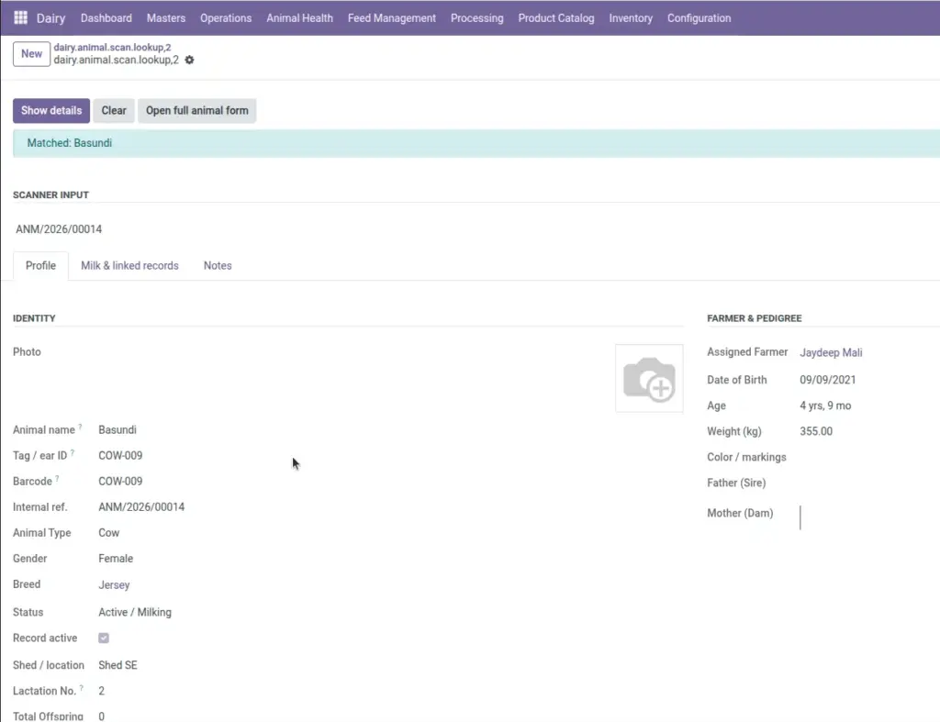Click the help mark beside Lactation No.
The height and width of the screenshot is (722, 940).
click(81, 688)
